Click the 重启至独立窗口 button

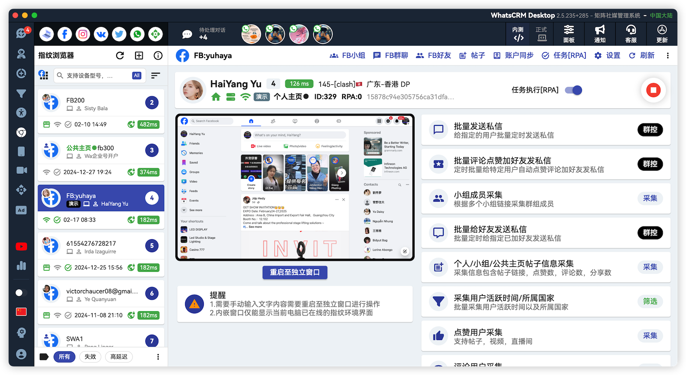click(x=295, y=272)
